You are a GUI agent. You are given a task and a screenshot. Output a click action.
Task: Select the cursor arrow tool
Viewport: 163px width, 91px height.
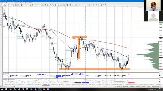(74, 5)
